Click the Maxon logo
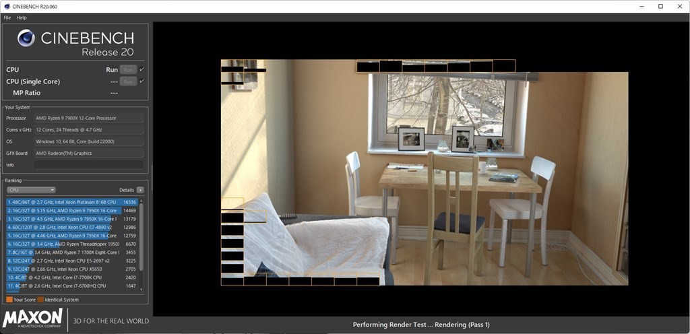The image size is (690, 334). 33,319
